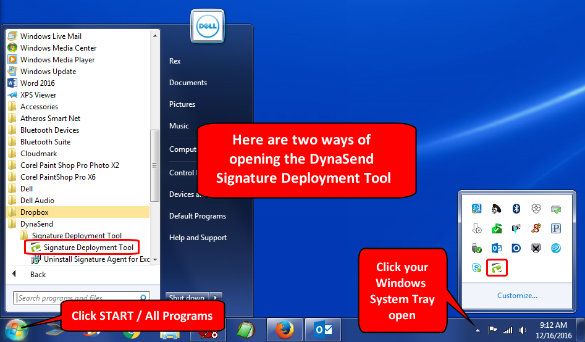The image size is (585, 342).
Task: Click the monitor with X tray icon
Action: [x=536, y=248]
